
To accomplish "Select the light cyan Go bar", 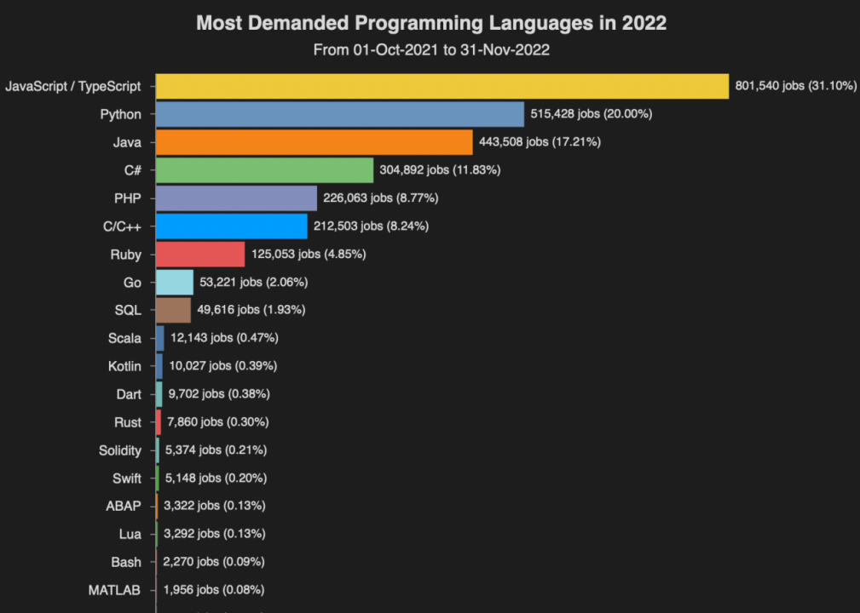I will coord(175,282).
